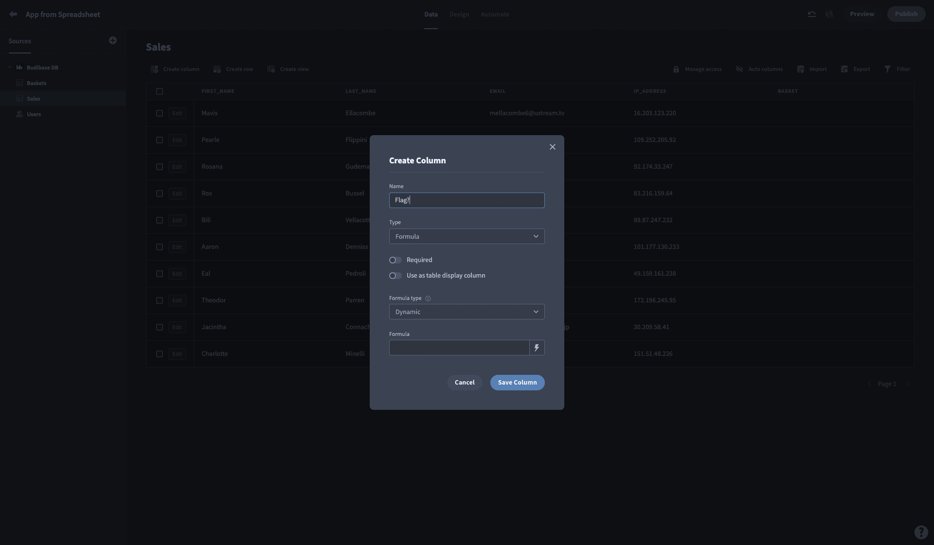Open the Type dropdown showing Formula
Image resolution: width=934 pixels, height=545 pixels.
coord(467,236)
